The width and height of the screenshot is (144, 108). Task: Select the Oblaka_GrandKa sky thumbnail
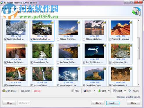pos(68,28)
